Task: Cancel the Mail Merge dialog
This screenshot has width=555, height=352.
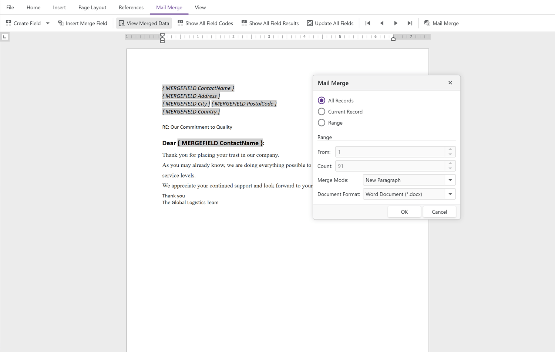Action: (439, 211)
